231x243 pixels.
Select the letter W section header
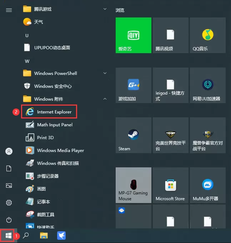(27, 61)
